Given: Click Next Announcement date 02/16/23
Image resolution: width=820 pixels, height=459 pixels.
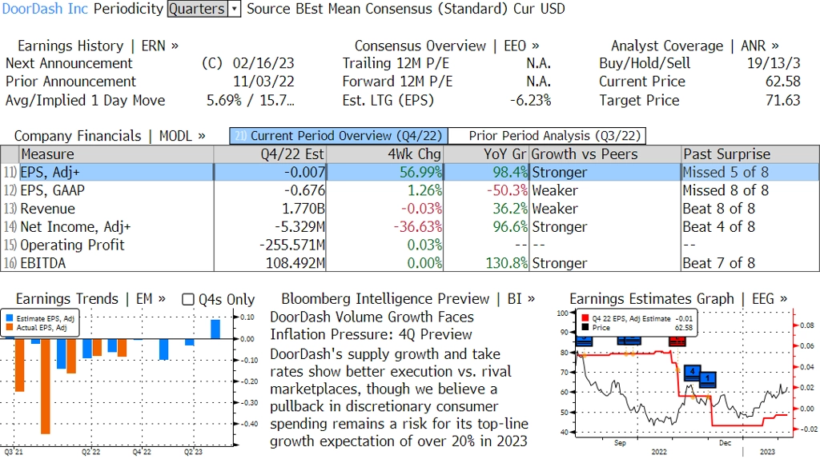Looking at the screenshot, I should (263, 64).
